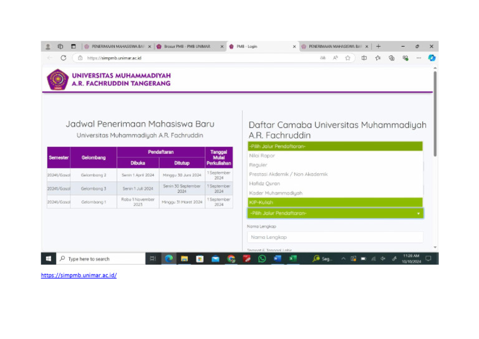Viewport: 479px width, 339px height.
Task: Open Collections icon in toolbar
Action: coord(392,58)
